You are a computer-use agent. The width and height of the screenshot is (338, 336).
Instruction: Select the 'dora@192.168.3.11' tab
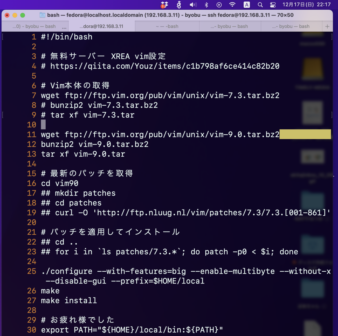[102, 26]
